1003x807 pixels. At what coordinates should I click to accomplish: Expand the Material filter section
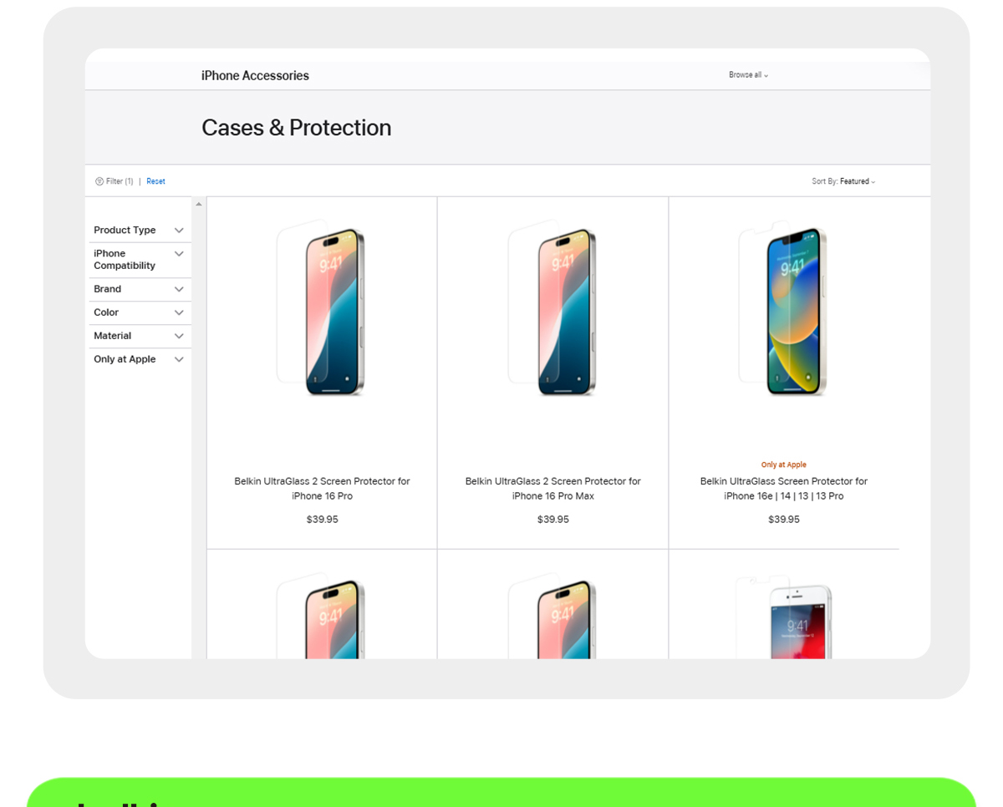[140, 336]
